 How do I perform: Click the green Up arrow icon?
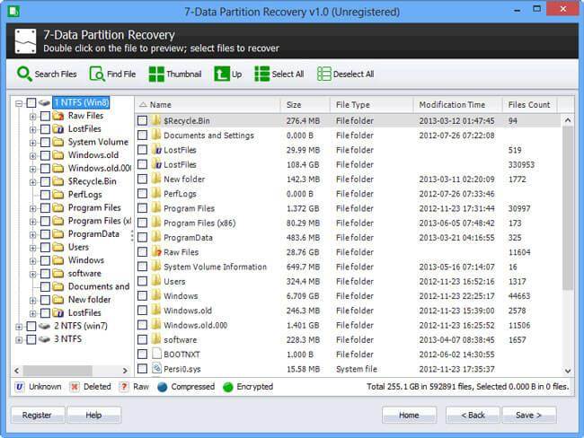click(221, 74)
